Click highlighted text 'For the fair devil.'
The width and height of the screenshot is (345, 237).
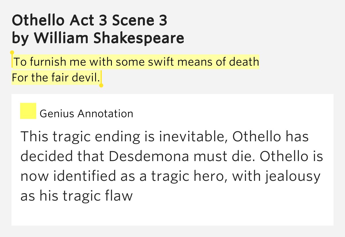(x=56, y=77)
